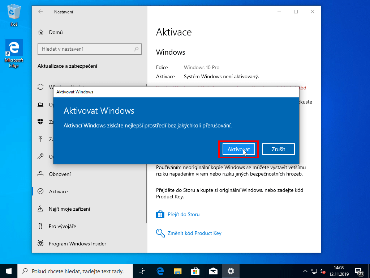Follow the Přejít do Storu link

[x=184, y=214]
